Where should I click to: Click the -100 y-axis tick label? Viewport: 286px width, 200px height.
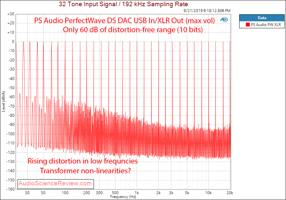pos(10,134)
